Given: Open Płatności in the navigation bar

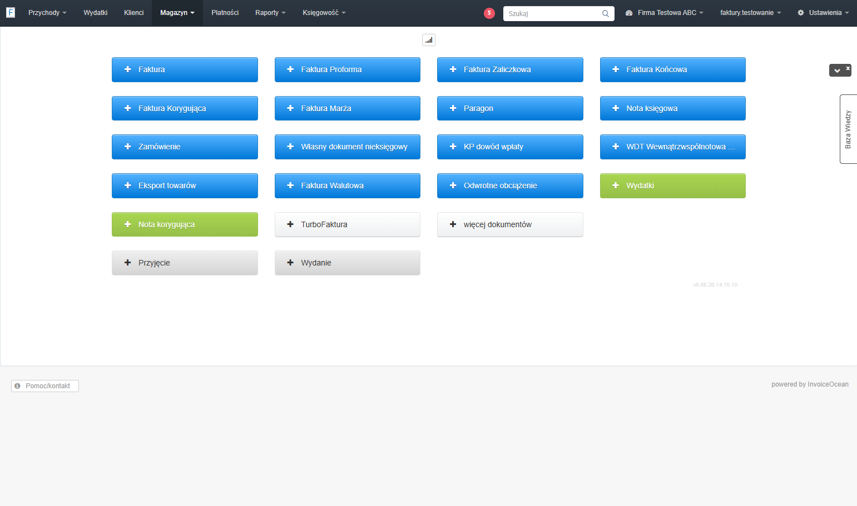Looking at the screenshot, I should pyautogui.click(x=225, y=13).
